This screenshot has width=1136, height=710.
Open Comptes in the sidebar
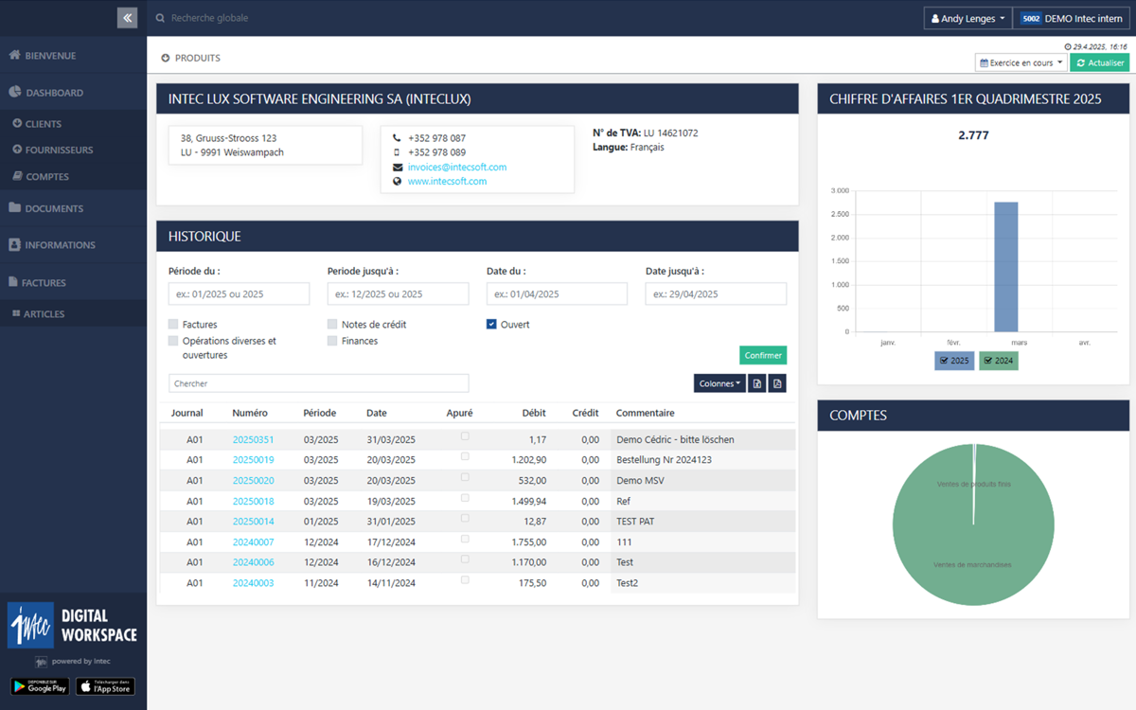tap(41, 176)
